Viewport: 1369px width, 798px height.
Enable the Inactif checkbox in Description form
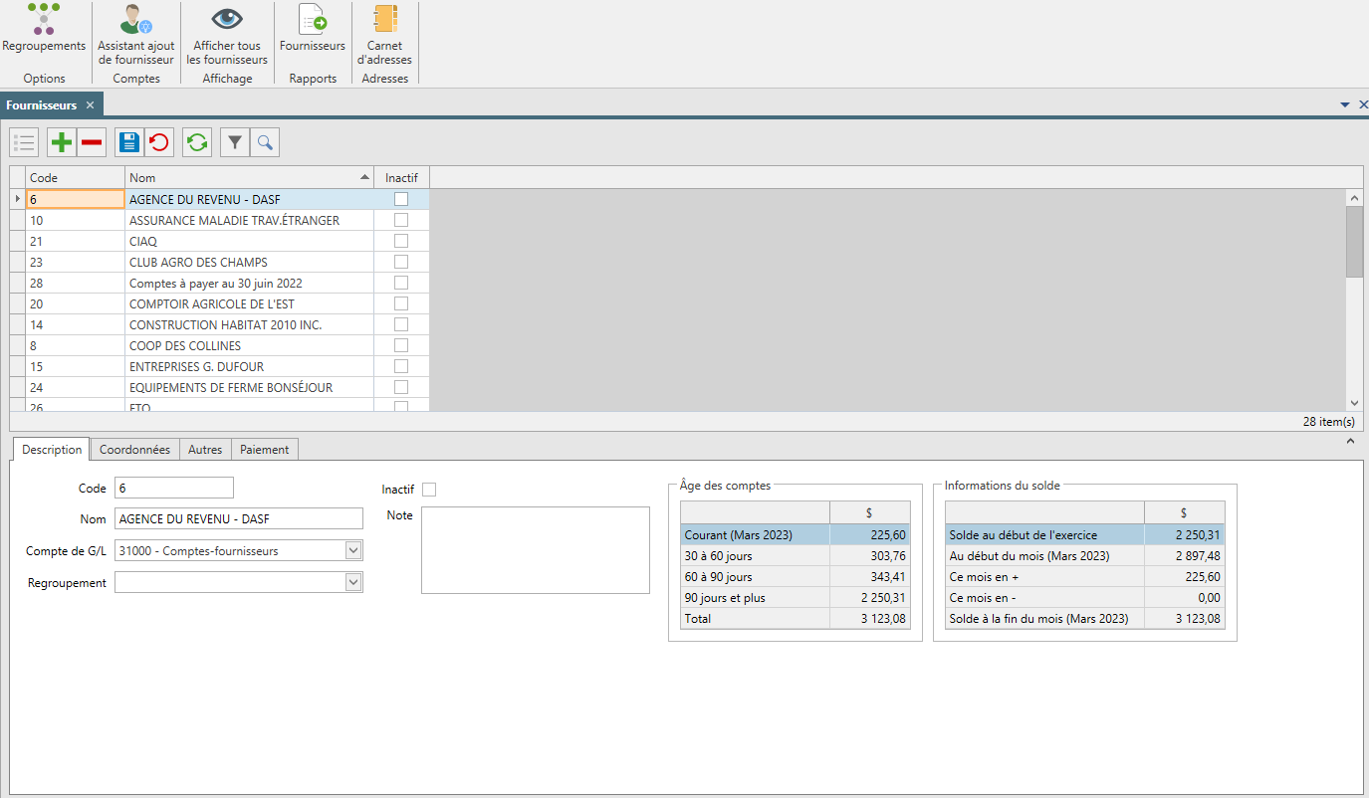429,490
